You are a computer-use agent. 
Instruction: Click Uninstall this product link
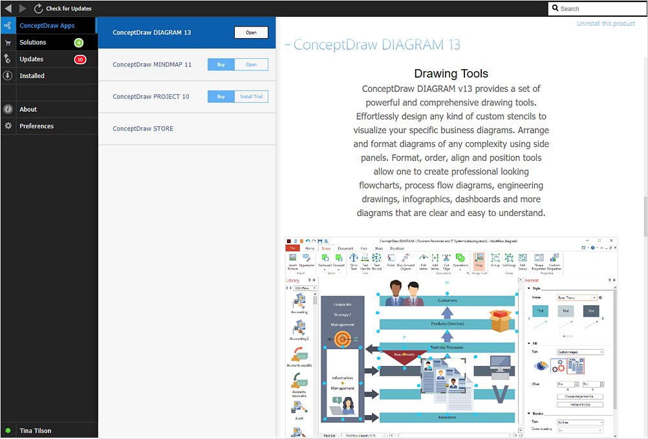pos(606,23)
